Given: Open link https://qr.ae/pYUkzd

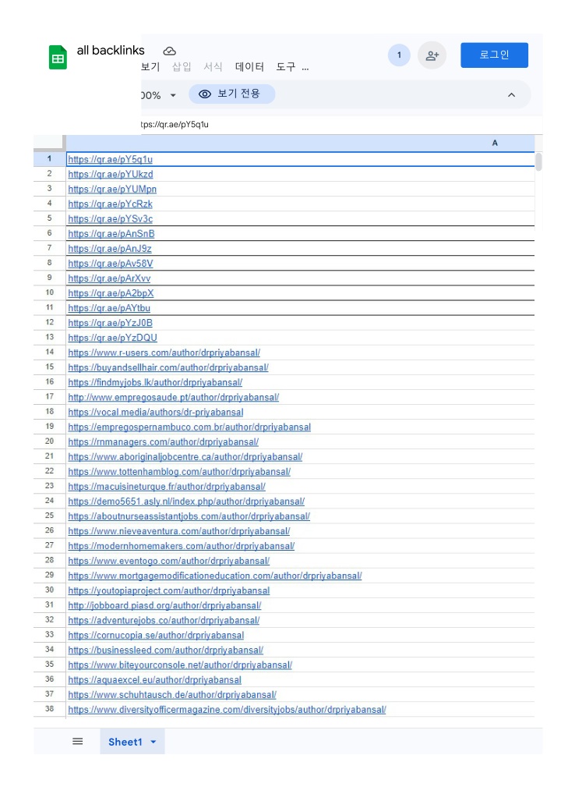Looking at the screenshot, I should click(111, 174).
